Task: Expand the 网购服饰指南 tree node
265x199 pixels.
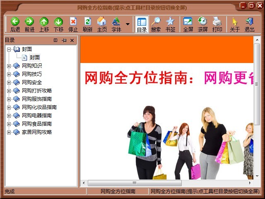Action: (x=9, y=99)
